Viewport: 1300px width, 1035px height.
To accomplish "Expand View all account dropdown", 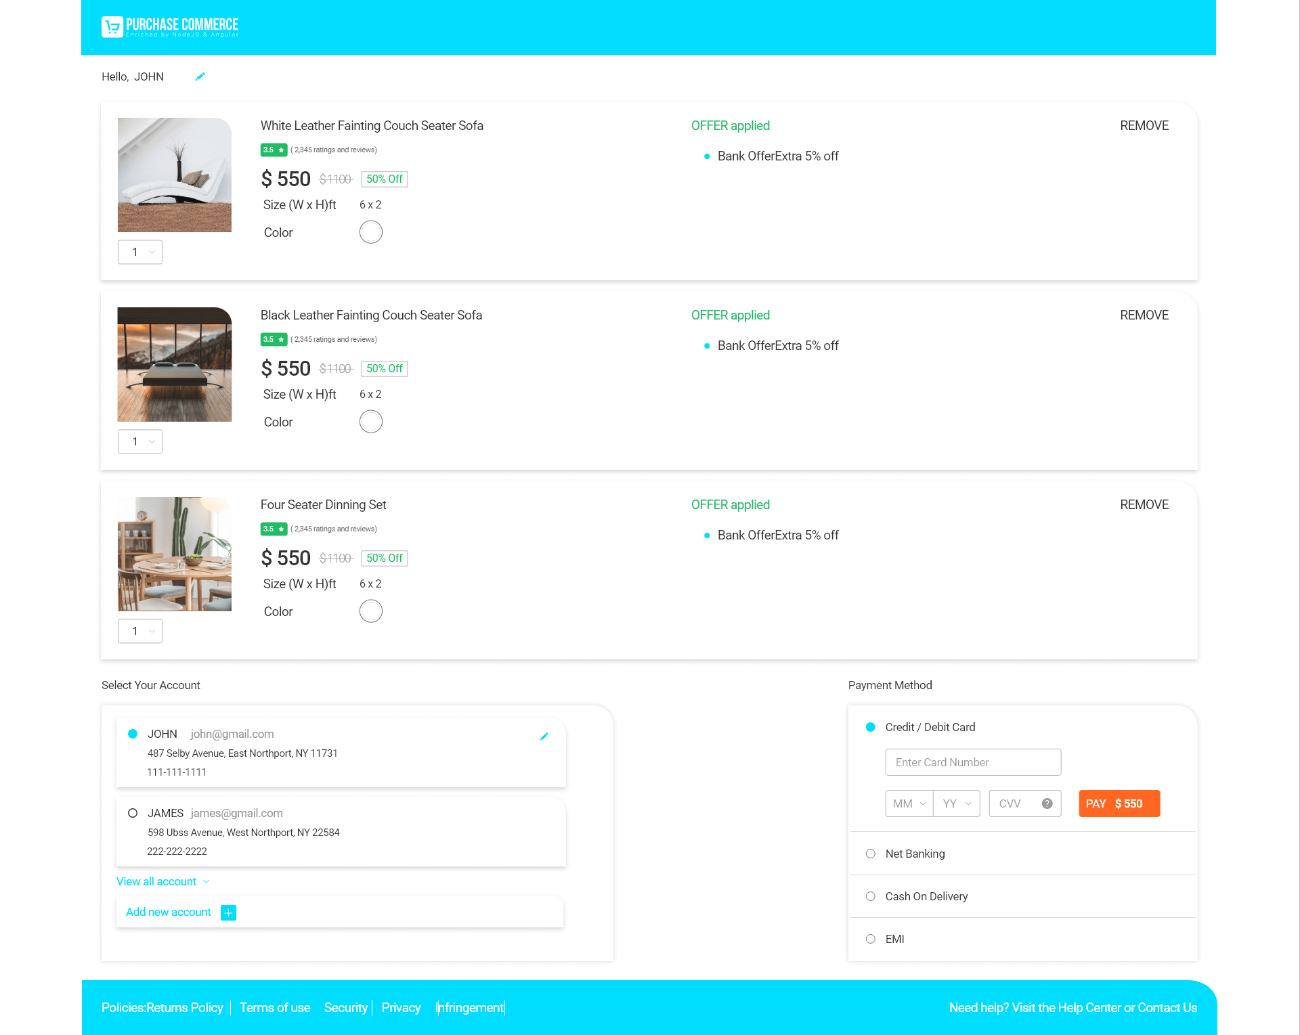I will point(164,881).
